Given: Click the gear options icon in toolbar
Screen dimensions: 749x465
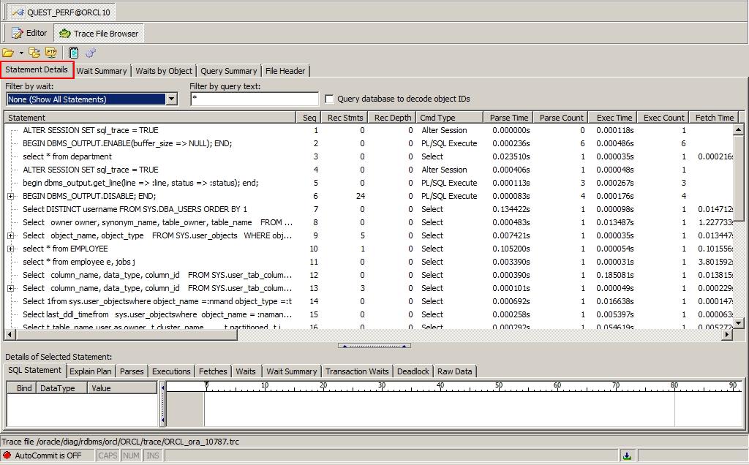Looking at the screenshot, I should click(91, 53).
